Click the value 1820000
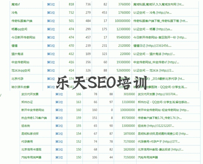The height and width of the screenshot is (164, 203). [129, 150]
